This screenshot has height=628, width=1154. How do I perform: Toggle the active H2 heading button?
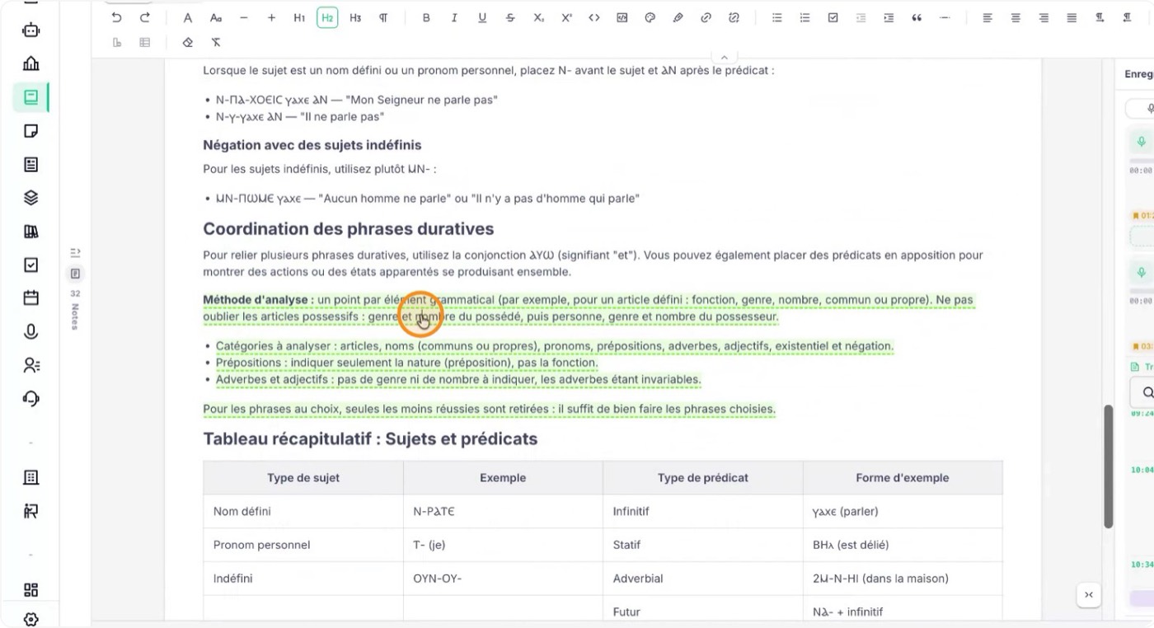[327, 18]
